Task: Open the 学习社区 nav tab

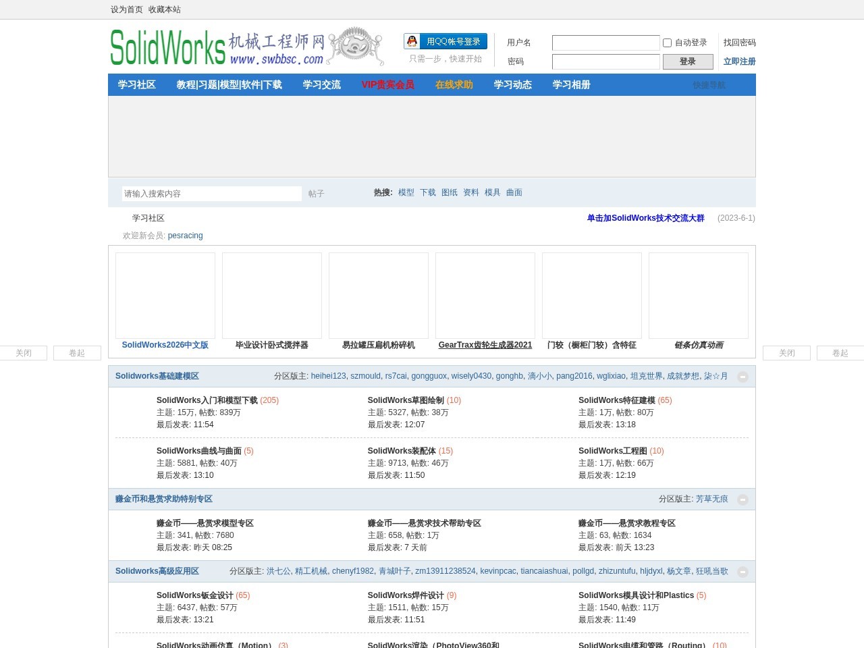Action: tap(137, 85)
